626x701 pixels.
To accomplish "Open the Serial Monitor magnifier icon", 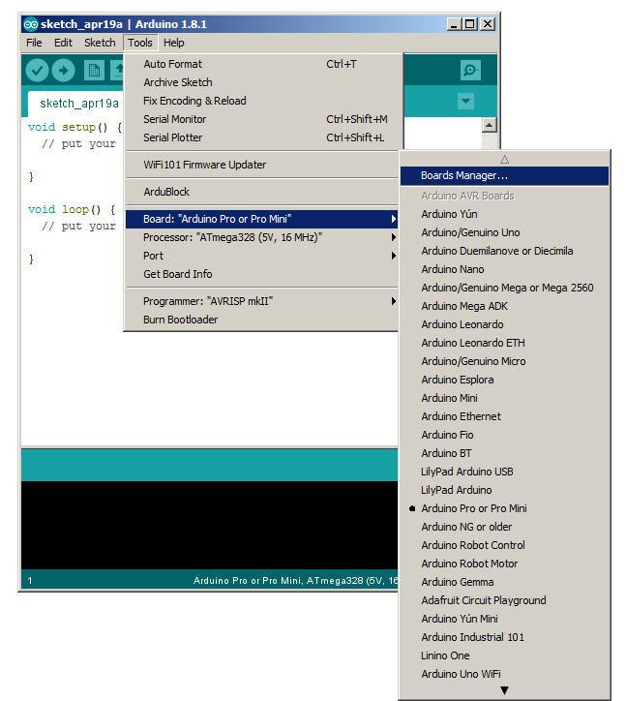I will click(470, 70).
